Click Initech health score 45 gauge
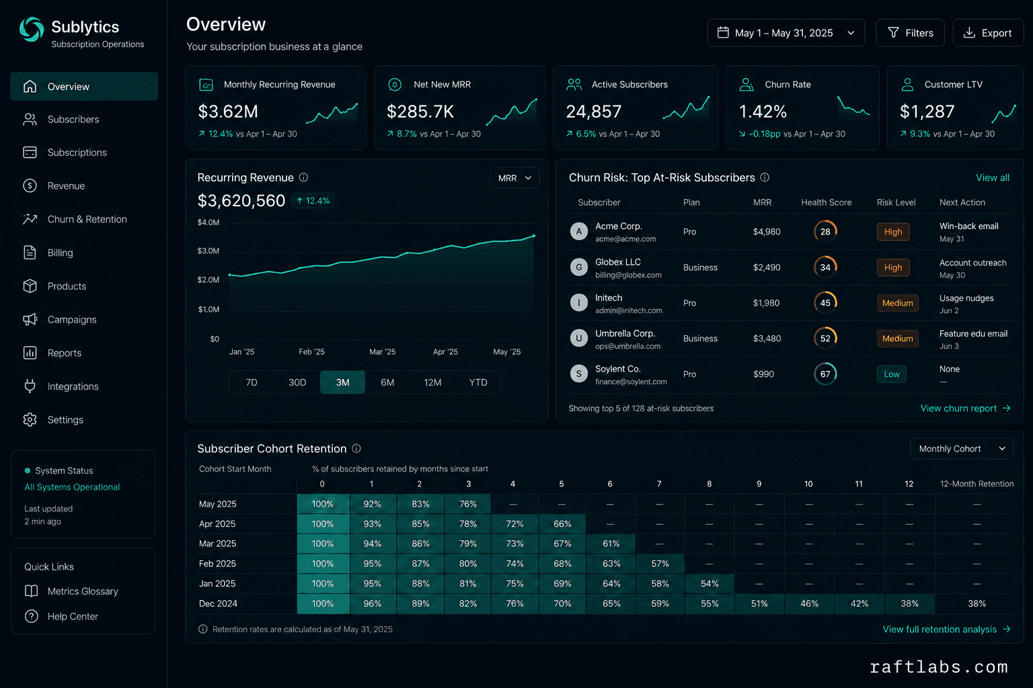The height and width of the screenshot is (688, 1033). [x=825, y=303]
